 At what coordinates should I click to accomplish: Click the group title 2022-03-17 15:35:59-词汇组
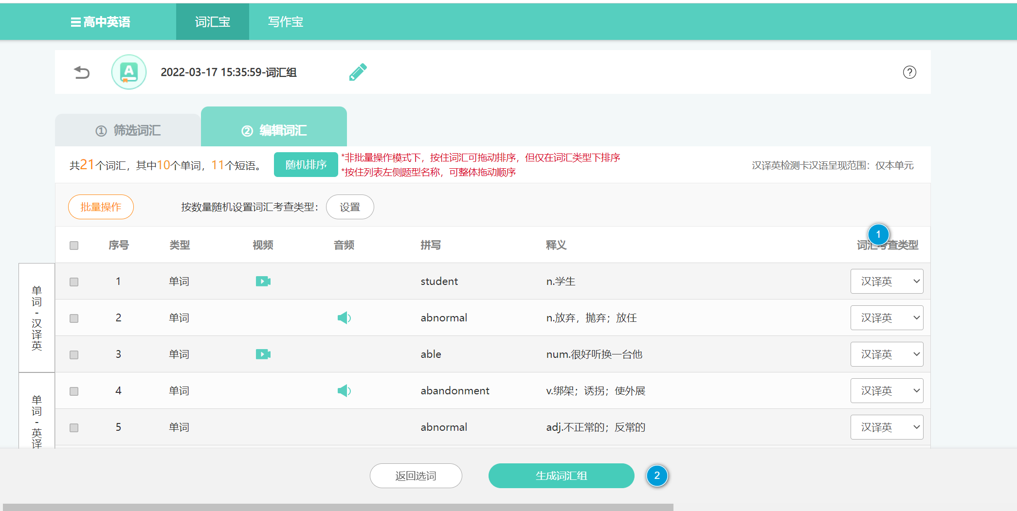tap(229, 72)
